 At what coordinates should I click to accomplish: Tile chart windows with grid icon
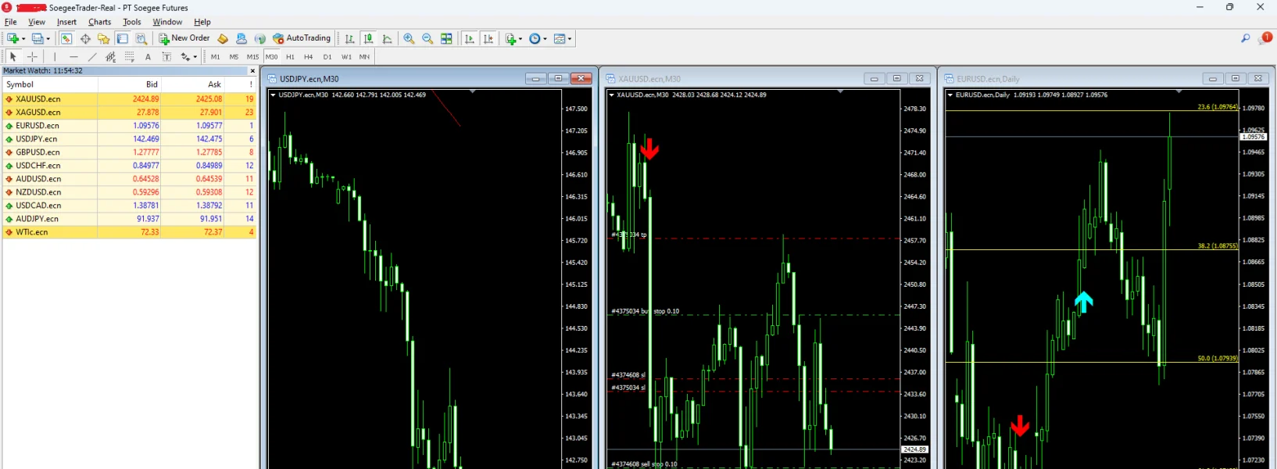point(446,38)
